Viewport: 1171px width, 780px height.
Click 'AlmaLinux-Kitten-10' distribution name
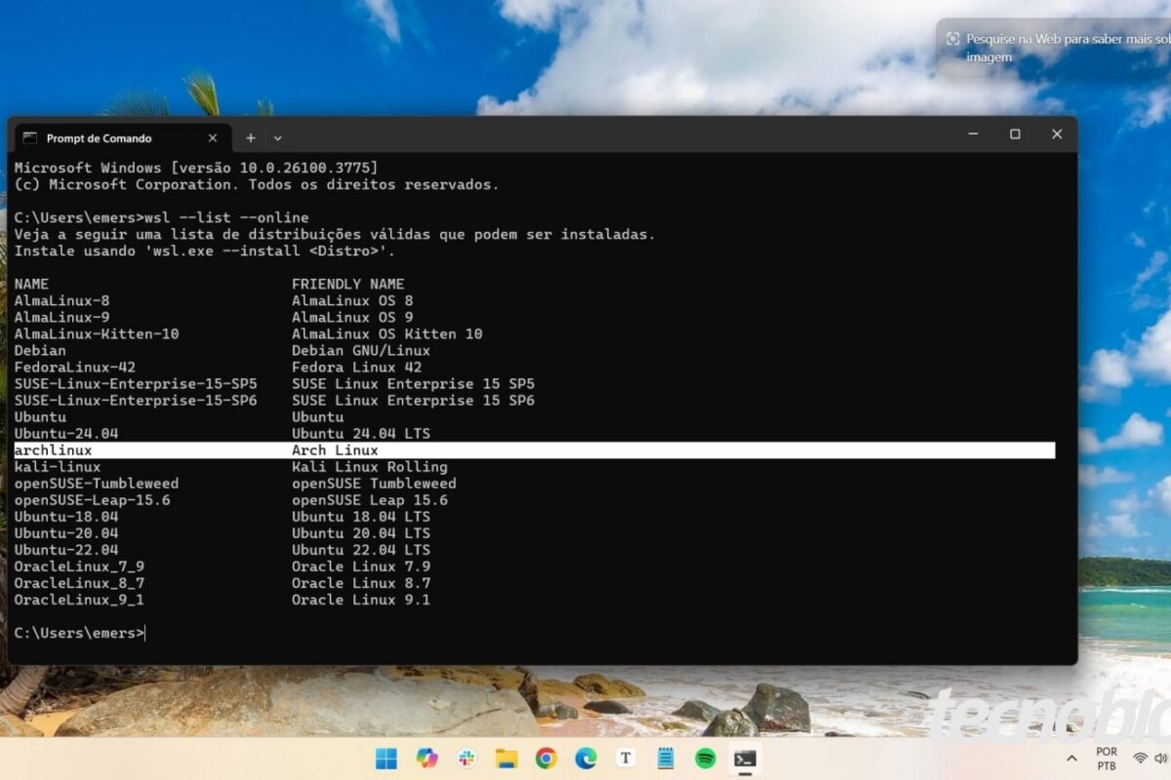[x=97, y=334]
